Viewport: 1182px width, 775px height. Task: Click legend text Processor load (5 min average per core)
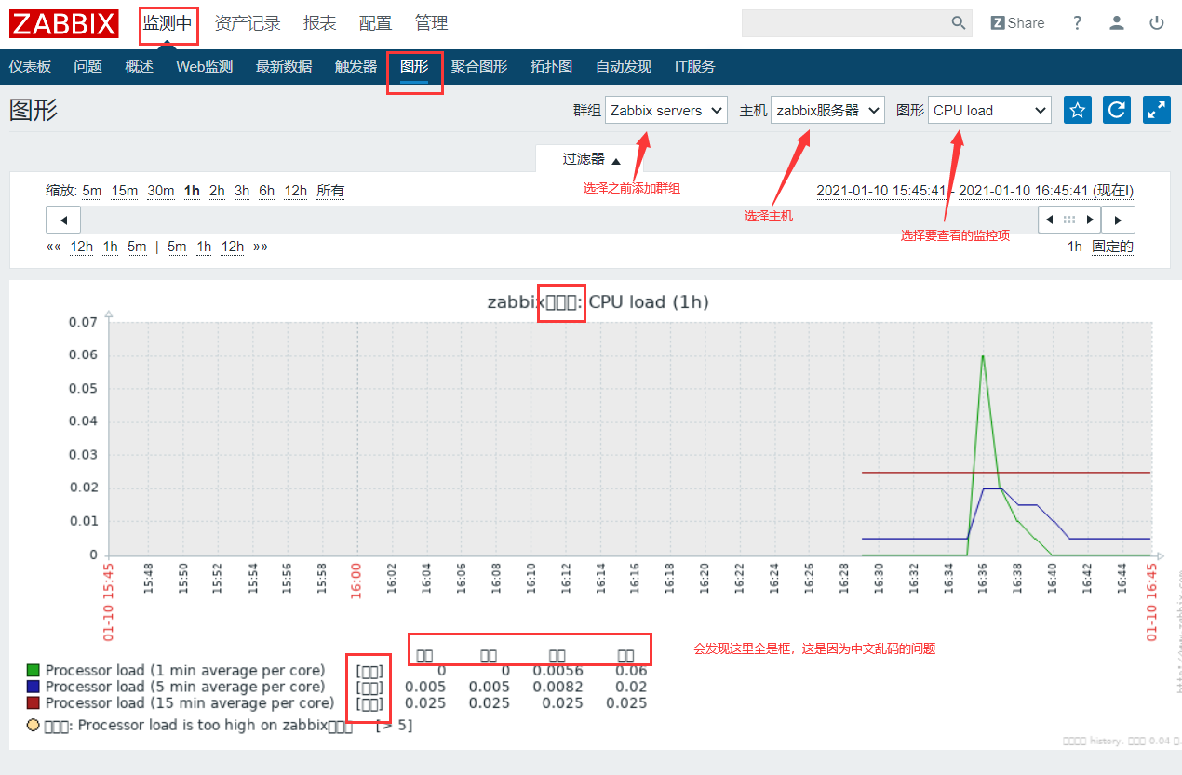(x=185, y=687)
